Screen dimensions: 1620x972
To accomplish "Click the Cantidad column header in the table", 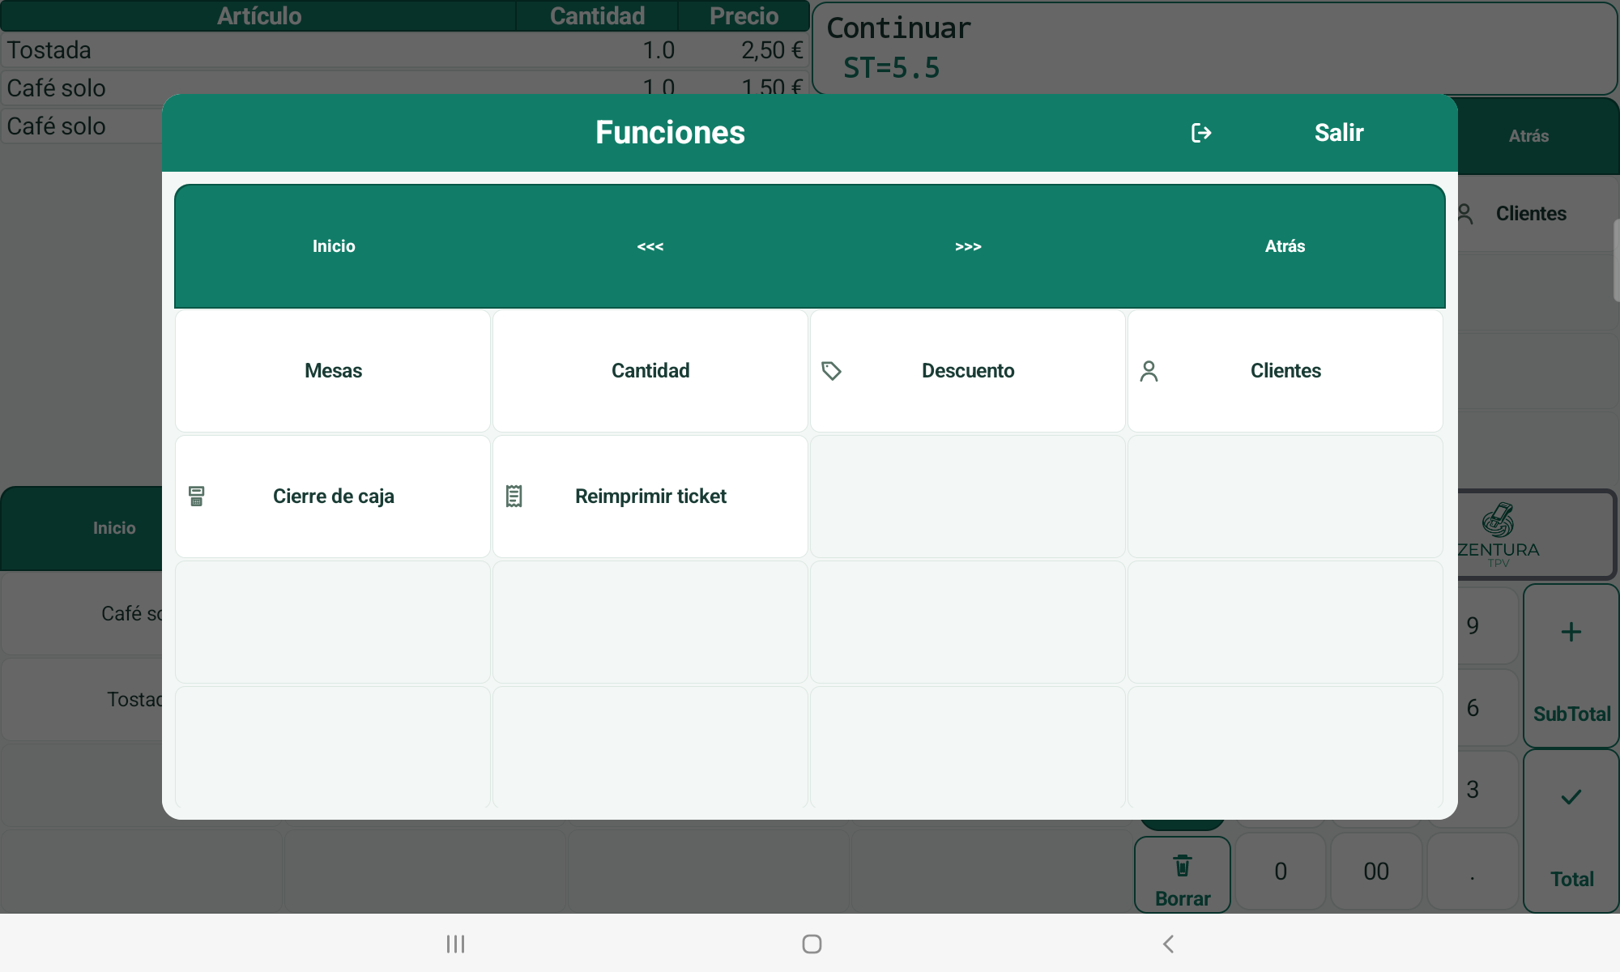I will pos(597,16).
